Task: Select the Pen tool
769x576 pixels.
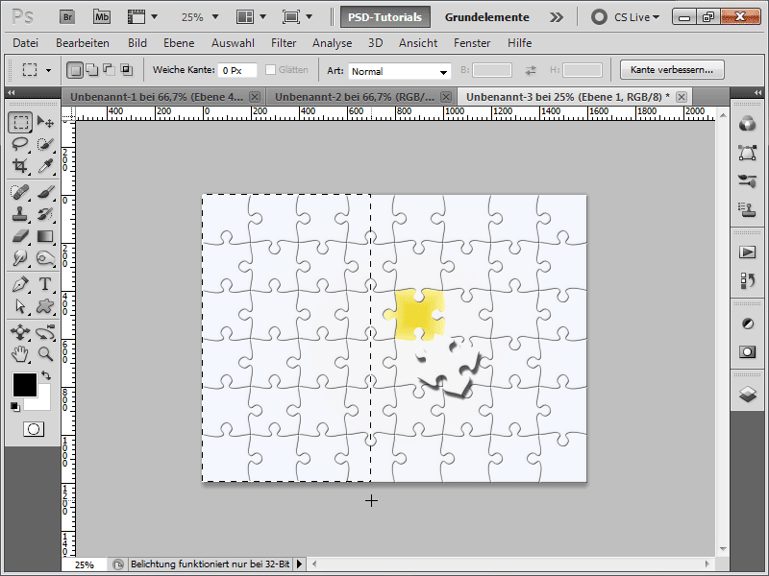Action: coord(20,284)
